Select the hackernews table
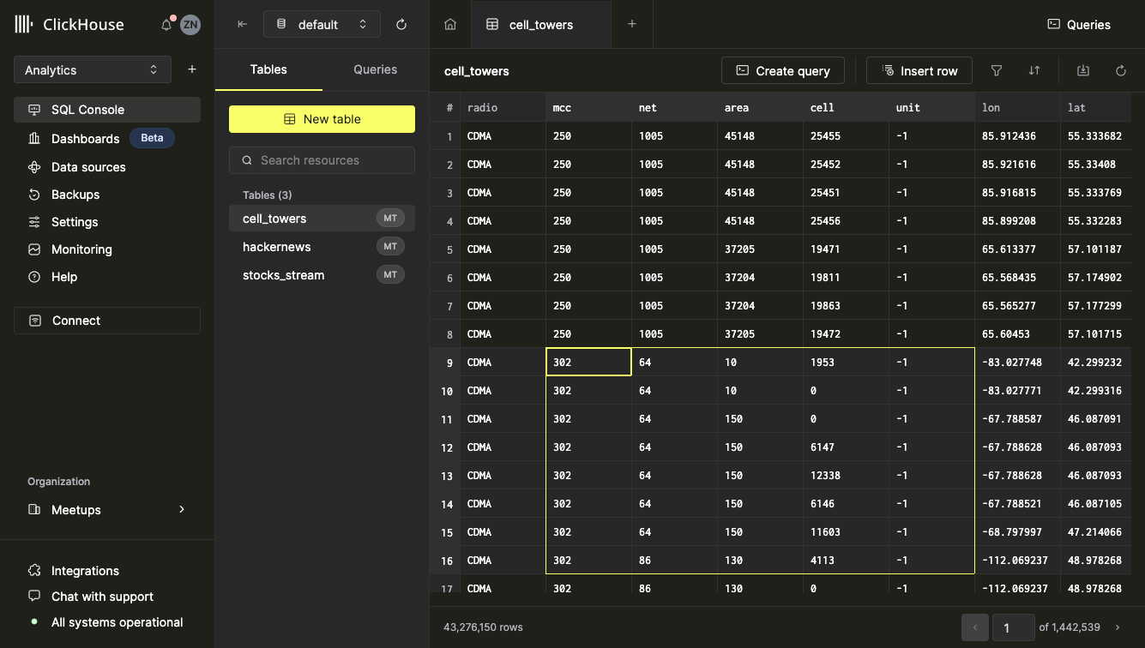The image size is (1145, 648). coord(277,247)
